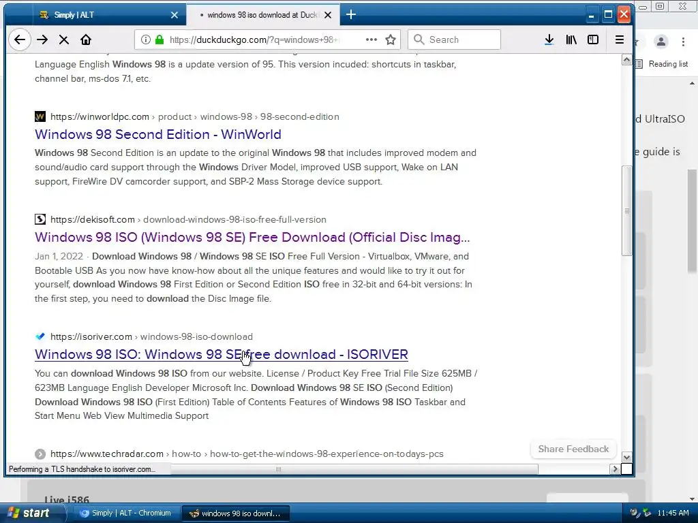Open Windows 98 Second Edition - WinWorld result
Viewport: 698px width, 523px height.
pyautogui.click(x=158, y=134)
